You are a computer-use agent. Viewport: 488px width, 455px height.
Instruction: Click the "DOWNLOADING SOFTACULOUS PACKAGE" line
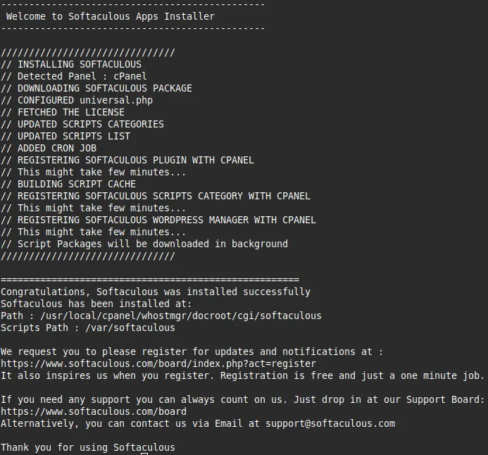[104, 88]
